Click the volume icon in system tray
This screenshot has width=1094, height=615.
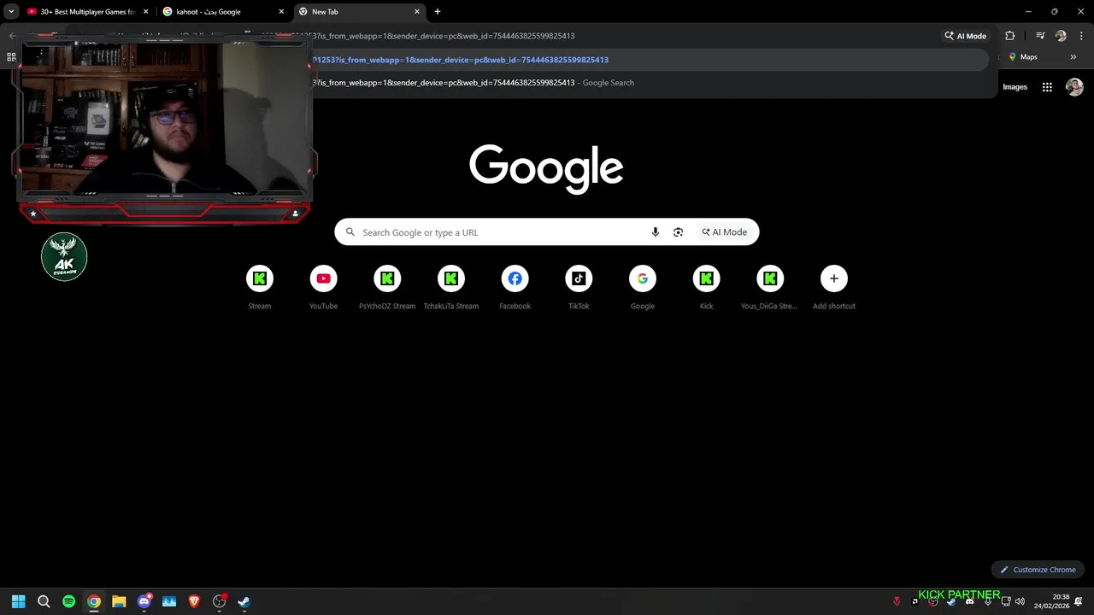click(x=1020, y=601)
